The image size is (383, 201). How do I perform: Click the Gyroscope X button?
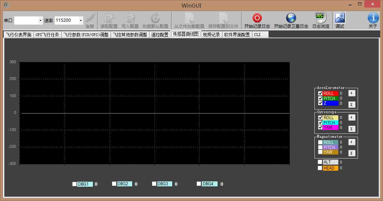[x=352, y=129]
